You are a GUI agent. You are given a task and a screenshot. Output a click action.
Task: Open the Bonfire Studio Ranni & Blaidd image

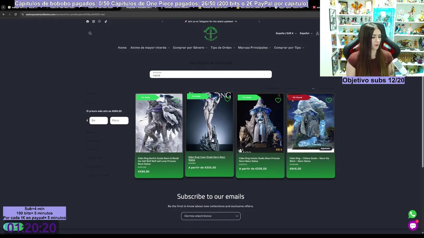[159, 123]
